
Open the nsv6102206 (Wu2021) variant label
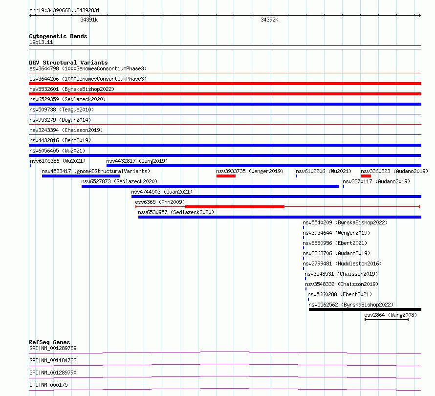[324, 171]
